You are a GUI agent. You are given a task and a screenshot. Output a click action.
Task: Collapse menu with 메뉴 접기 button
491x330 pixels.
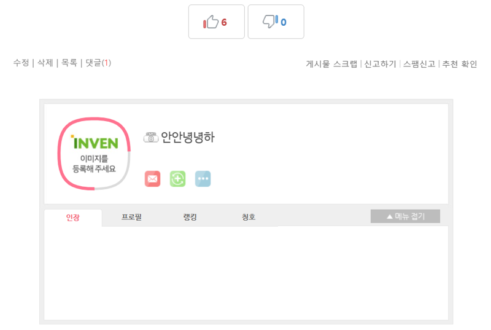click(x=405, y=216)
